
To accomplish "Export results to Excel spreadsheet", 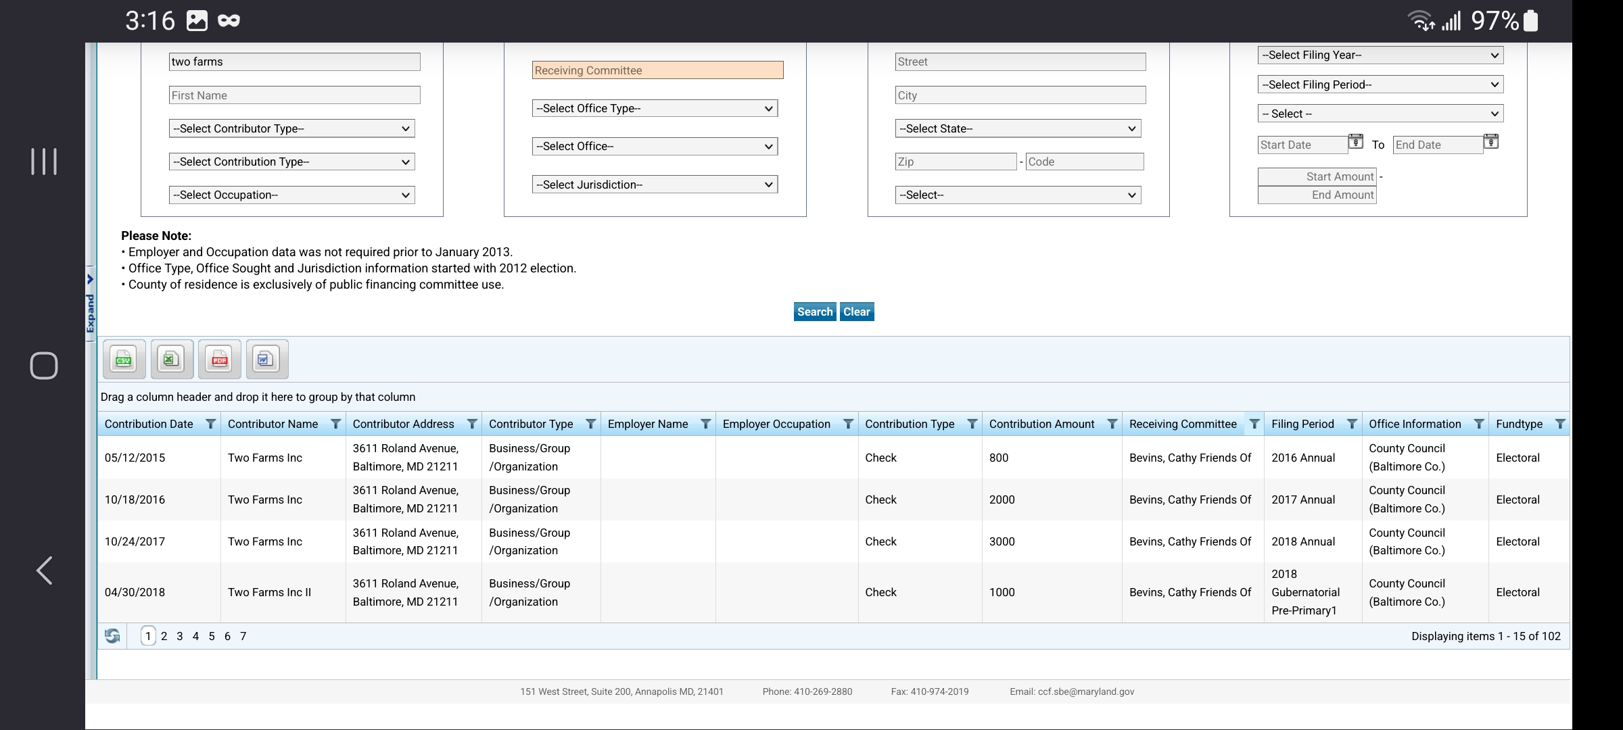I will 172,359.
